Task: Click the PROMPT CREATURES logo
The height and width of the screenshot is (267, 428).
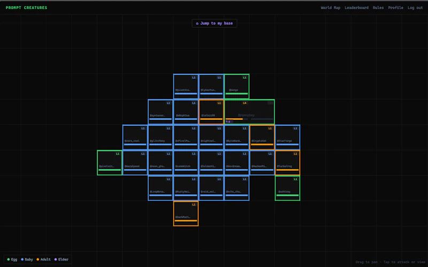Action: tap(26, 7)
